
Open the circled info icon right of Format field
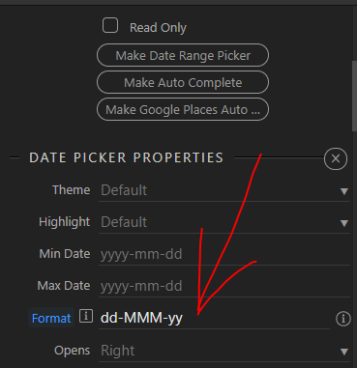tap(342, 319)
